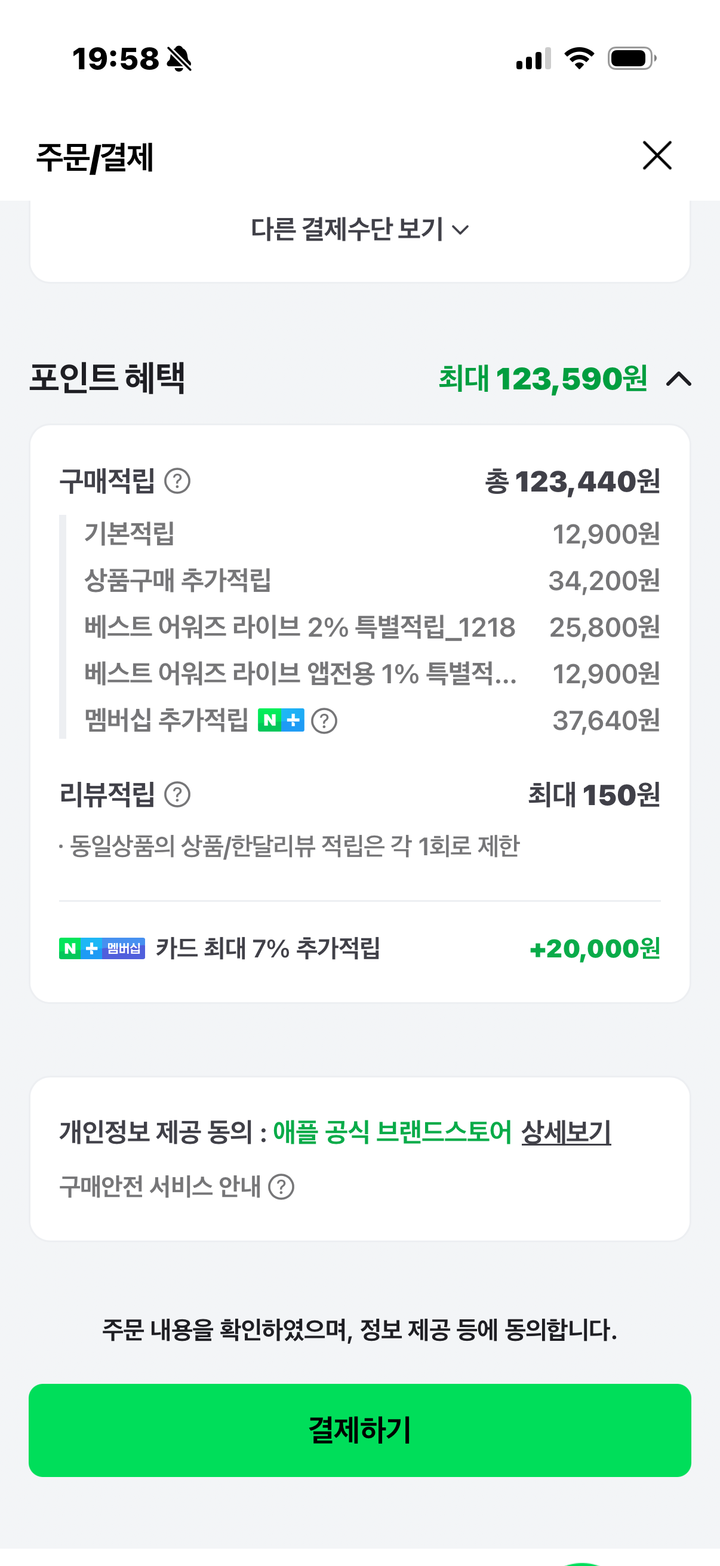
Task: Tap 애플 공식 브랜드스토어 green text
Action: click(x=392, y=1132)
